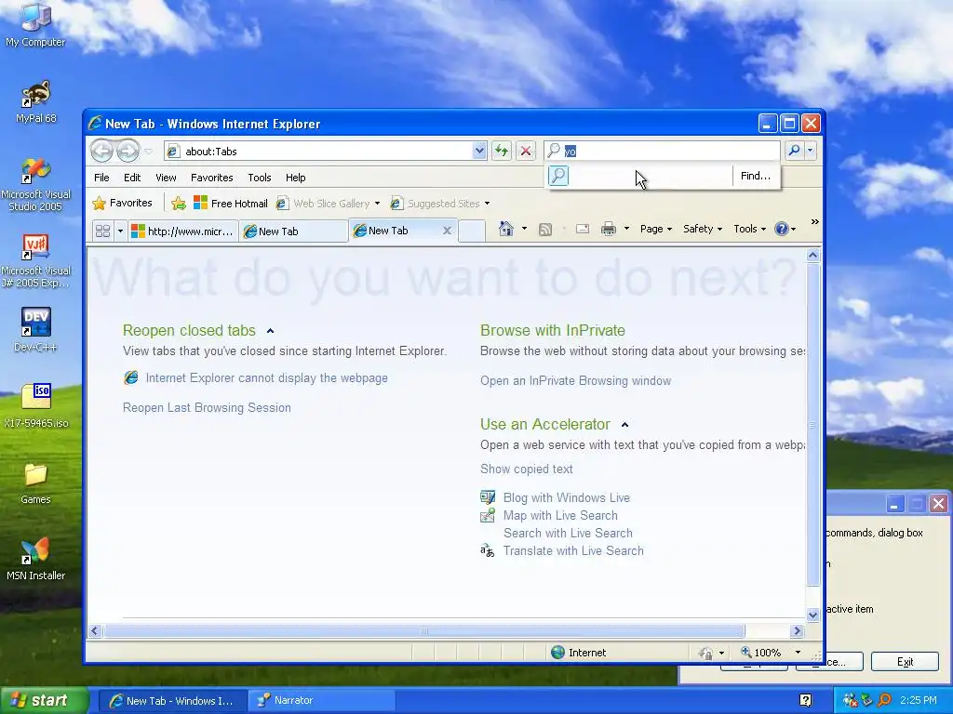Open Favorites star button
953x714 pixels.
(122, 203)
